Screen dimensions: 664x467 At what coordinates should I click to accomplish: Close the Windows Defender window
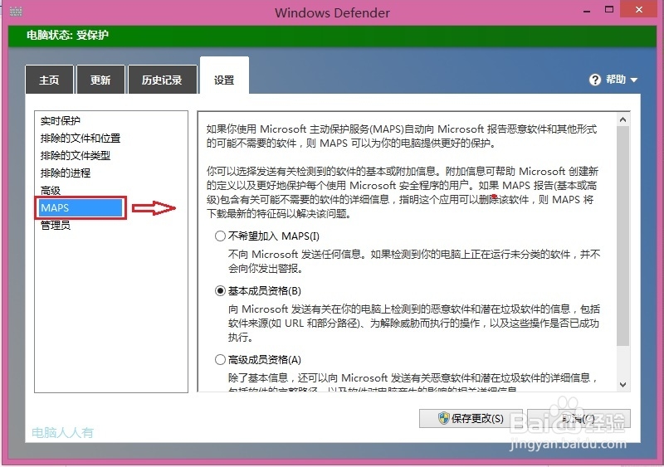click(639, 9)
